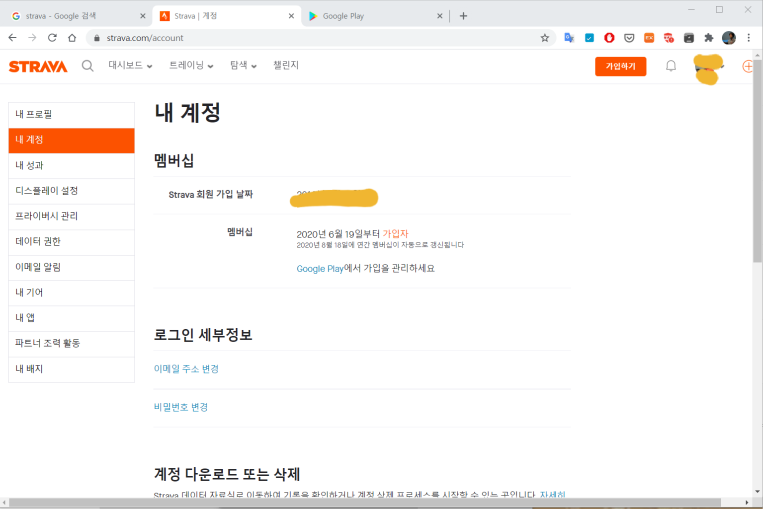
Task: Click the browser forward arrow
Action: [x=32, y=38]
